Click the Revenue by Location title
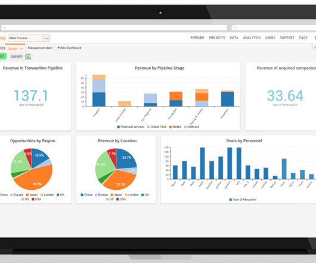Screen dimensions: 316x263 coord(117,141)
